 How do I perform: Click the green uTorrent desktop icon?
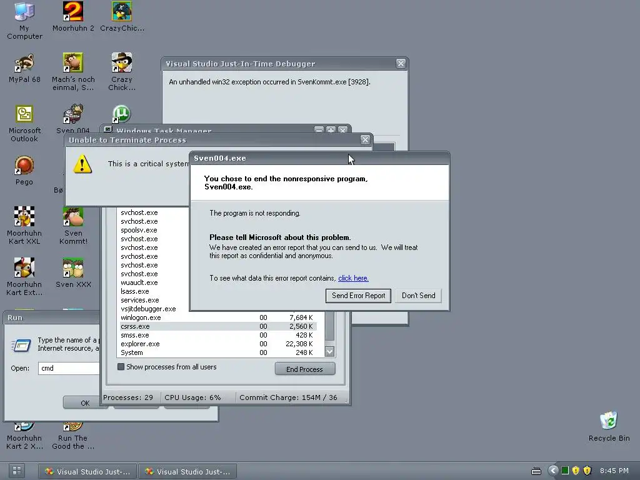coord(121,114)
